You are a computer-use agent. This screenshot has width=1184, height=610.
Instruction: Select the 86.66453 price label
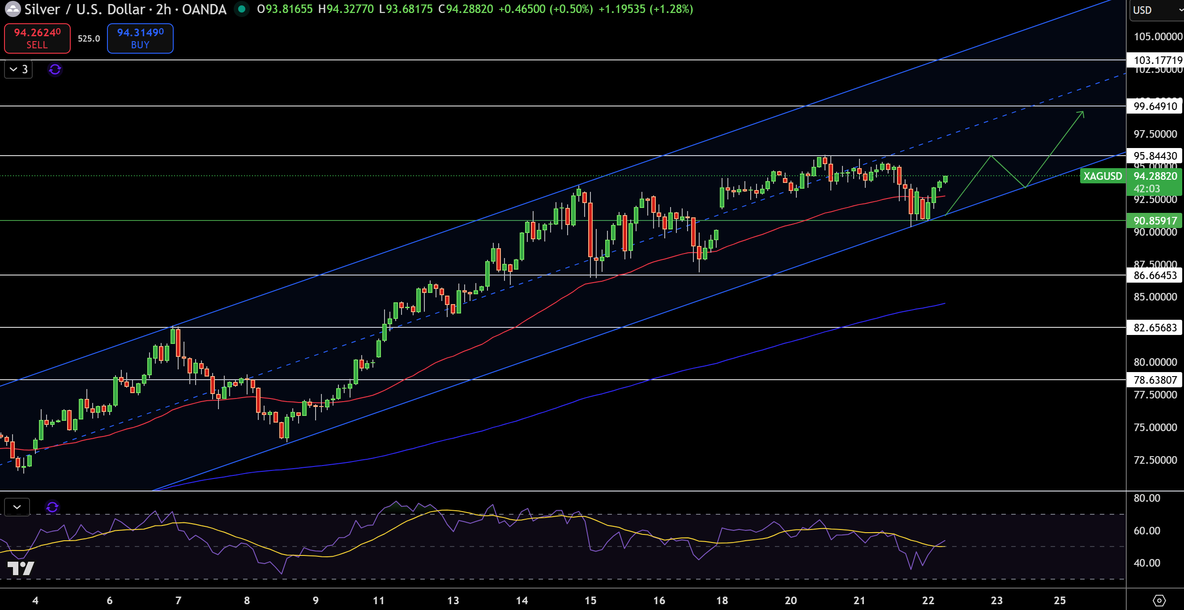[1154, 275]
